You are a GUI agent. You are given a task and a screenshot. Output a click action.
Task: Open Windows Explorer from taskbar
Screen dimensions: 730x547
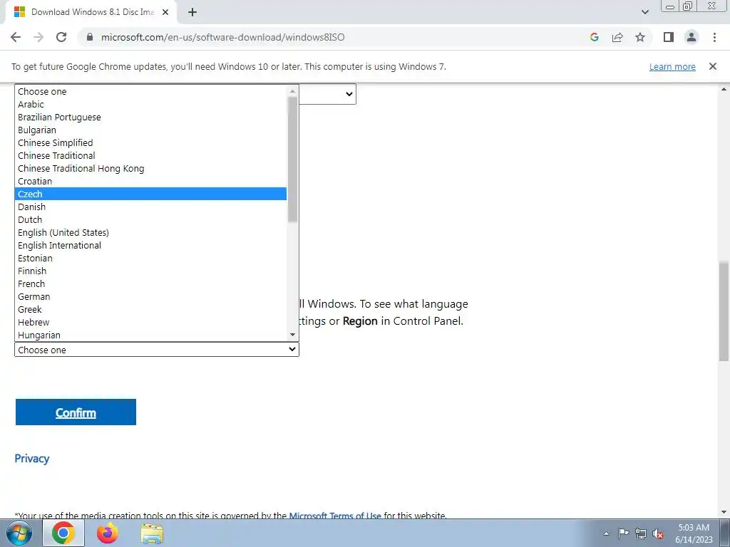tap(152, 533)
